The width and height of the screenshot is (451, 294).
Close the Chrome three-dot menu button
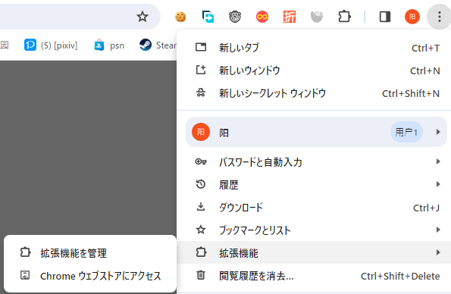[439, 17]
